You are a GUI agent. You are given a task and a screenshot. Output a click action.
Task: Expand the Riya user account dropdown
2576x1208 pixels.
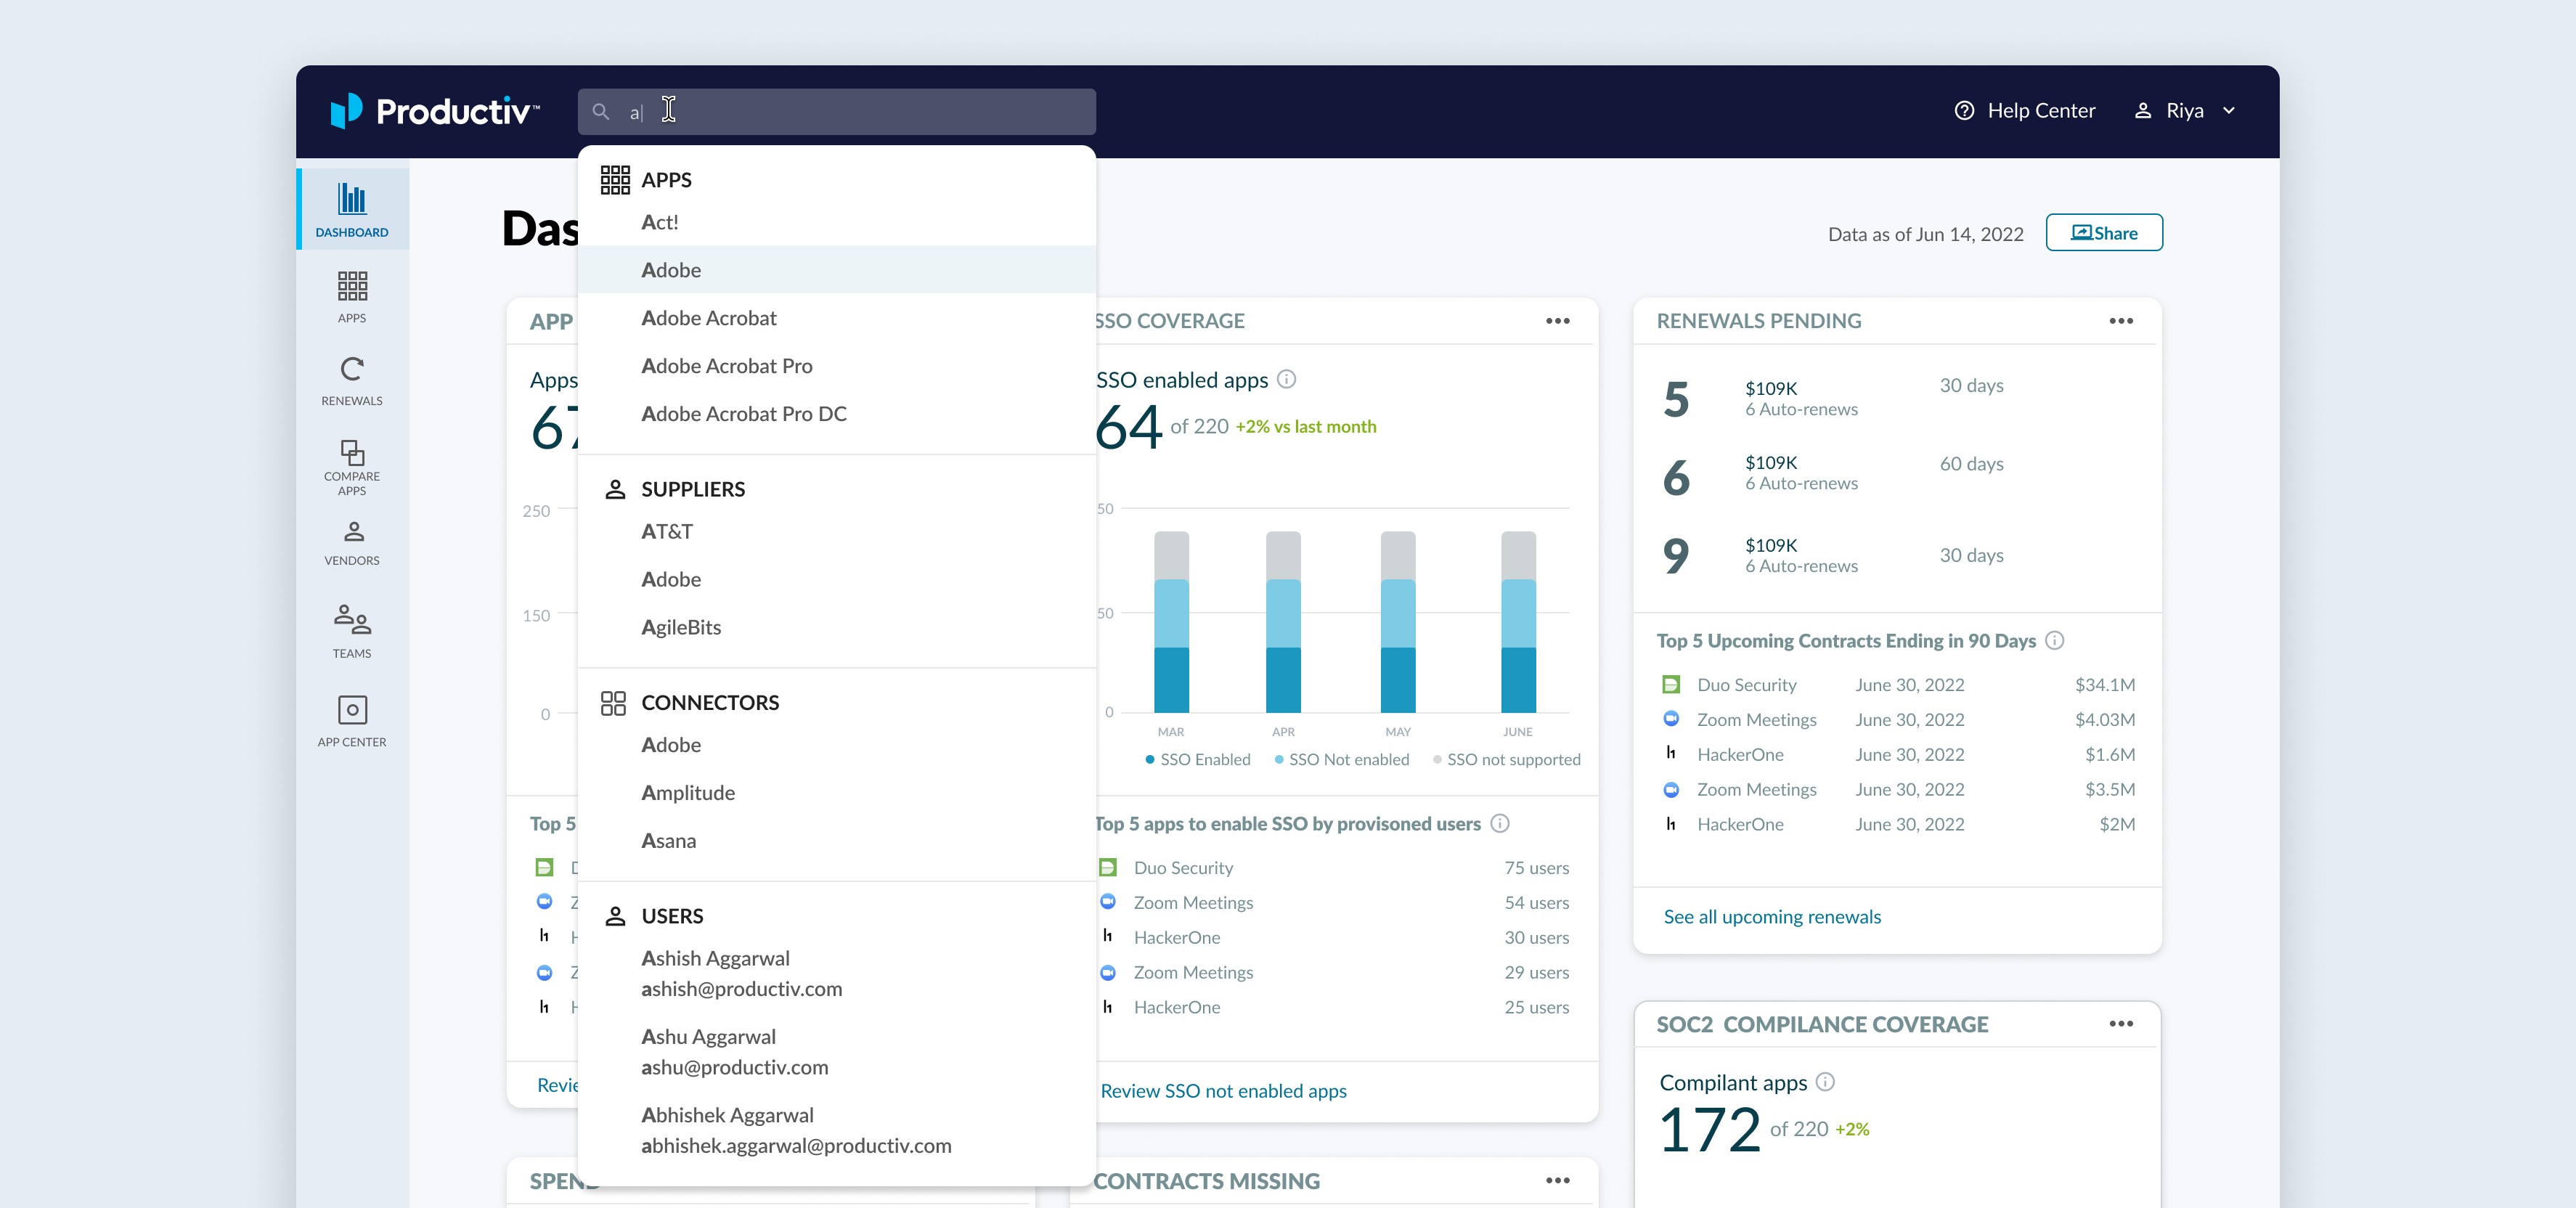click(x=2229, y=111)
